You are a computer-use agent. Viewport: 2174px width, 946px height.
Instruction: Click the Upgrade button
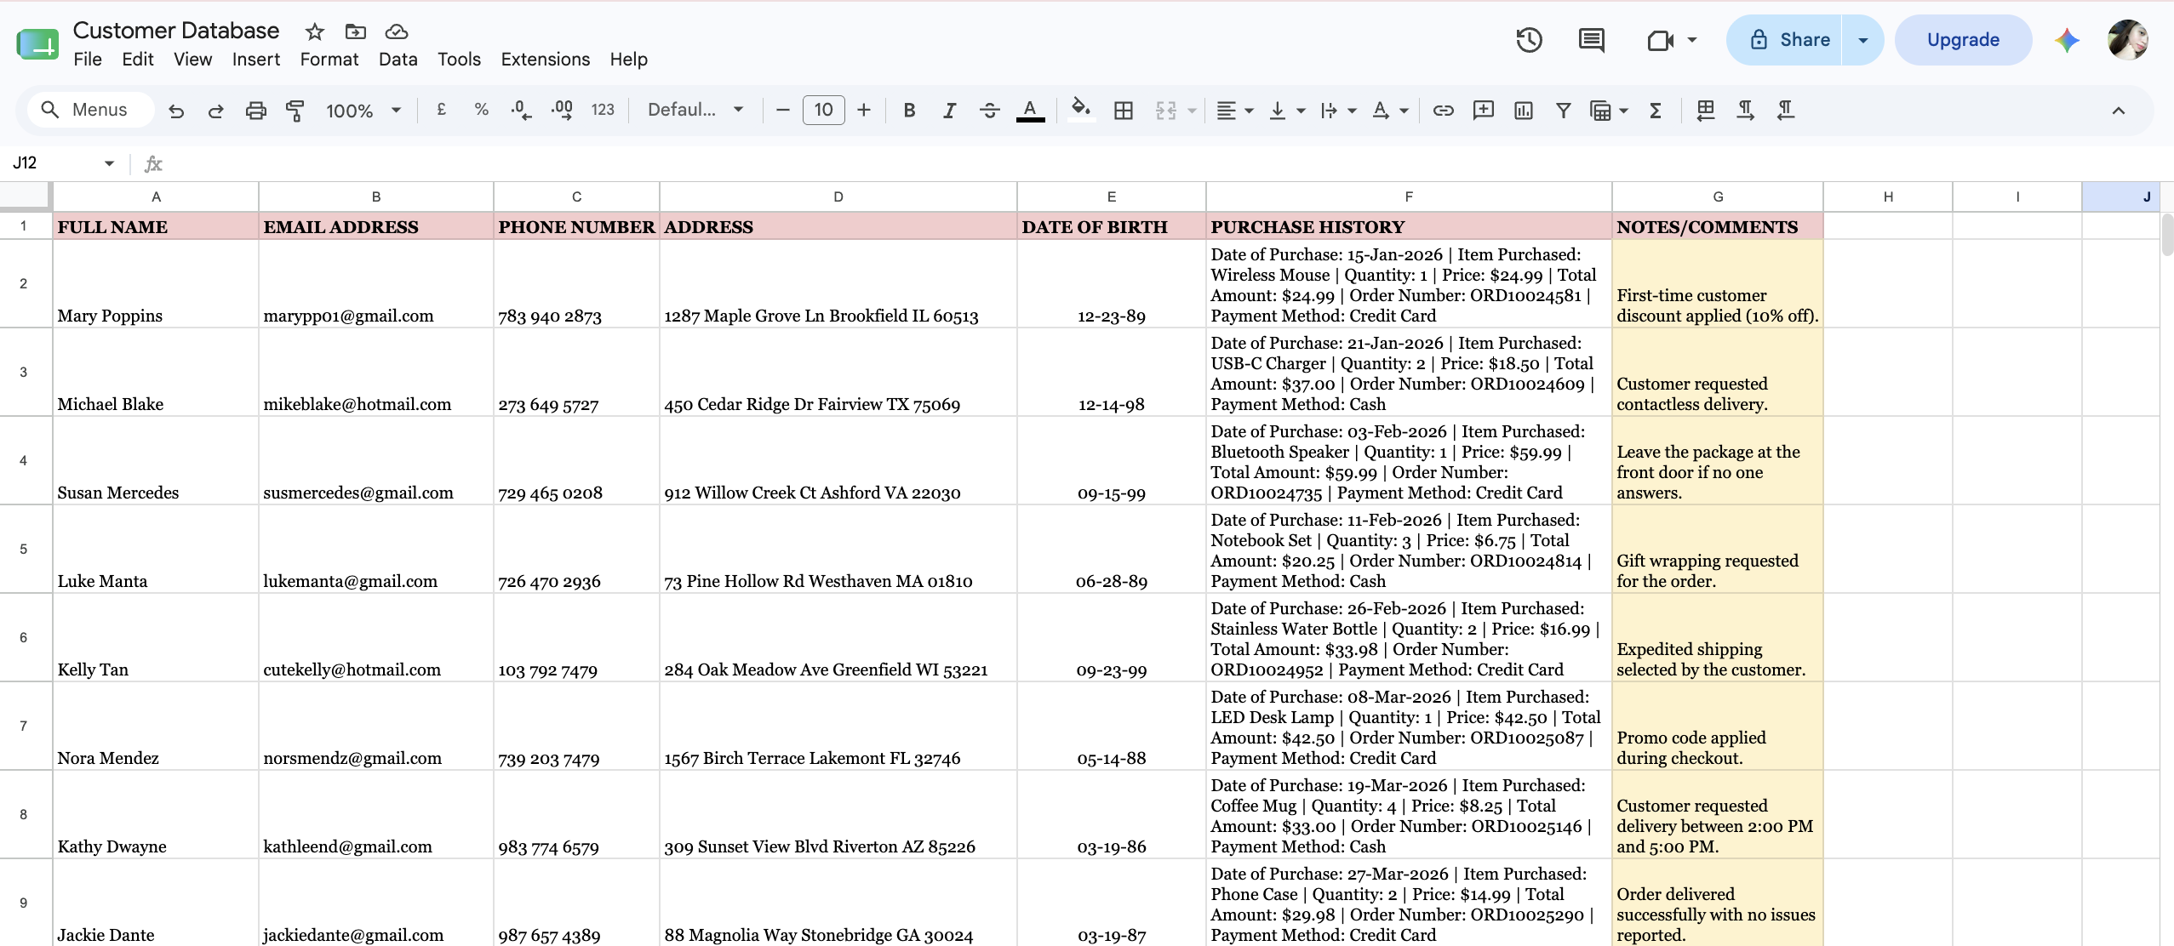[x=1963, y=40]
